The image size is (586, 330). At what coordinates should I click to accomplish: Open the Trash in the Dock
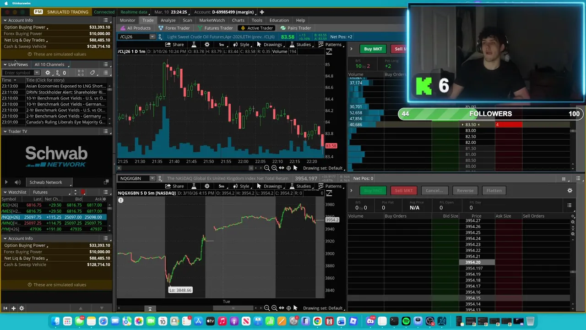(530, 321)
